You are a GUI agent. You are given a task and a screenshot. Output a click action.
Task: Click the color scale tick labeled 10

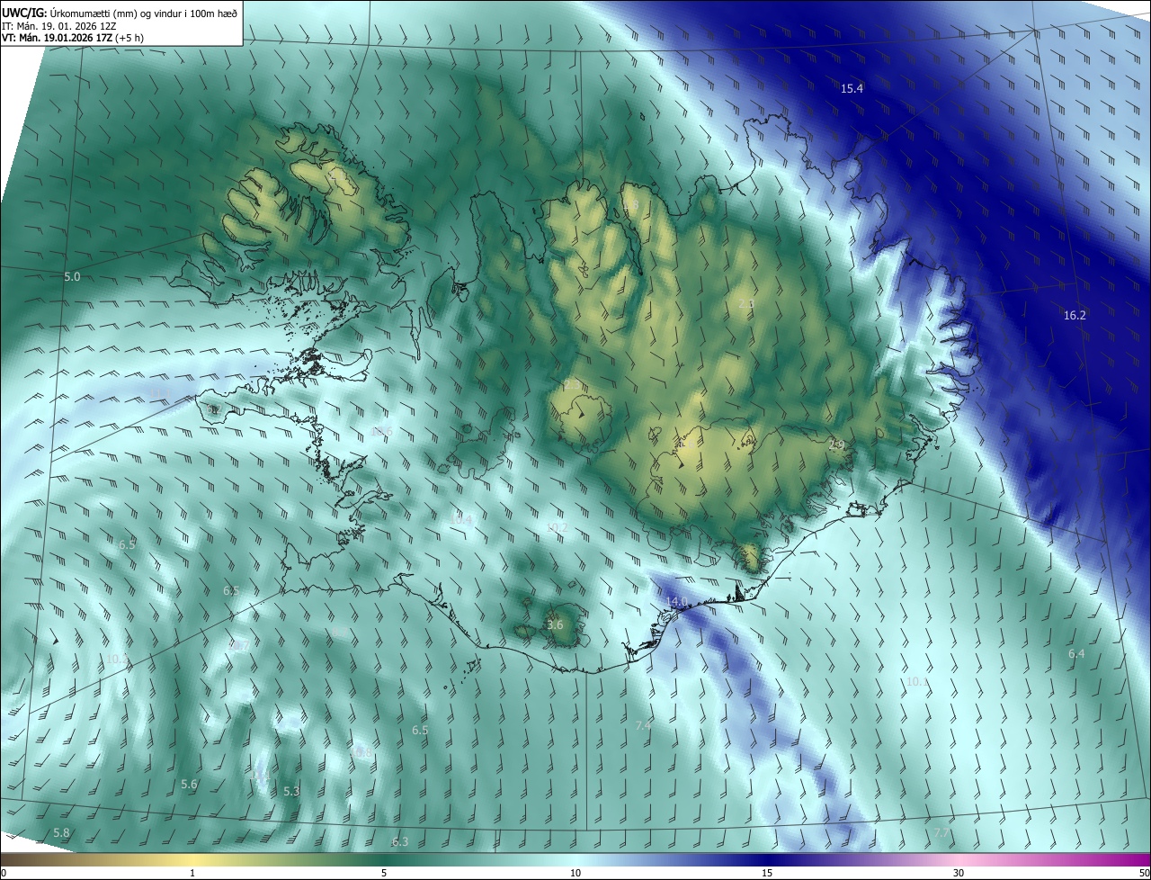coord(575,873)
